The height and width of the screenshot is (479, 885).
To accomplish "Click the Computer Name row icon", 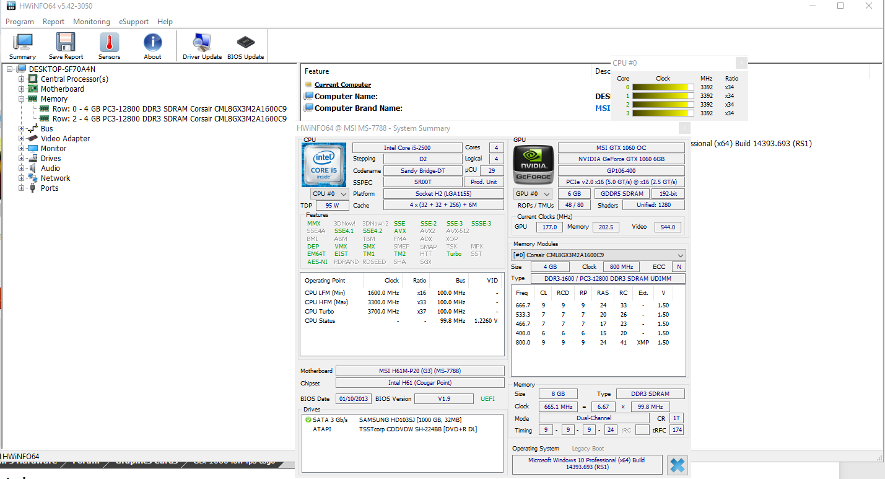I will click(x=308, y=96).
